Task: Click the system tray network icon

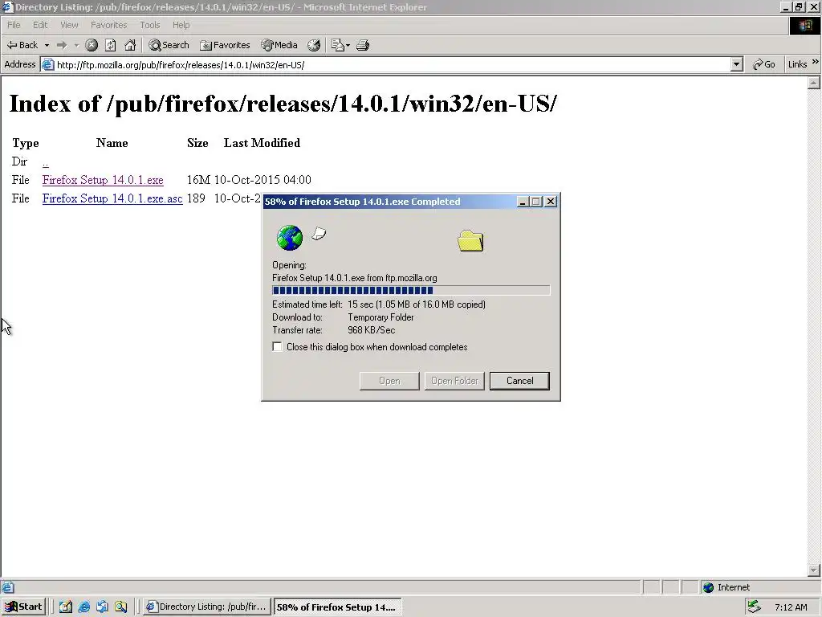Action: pyautogui.click(x=754, y=607)
